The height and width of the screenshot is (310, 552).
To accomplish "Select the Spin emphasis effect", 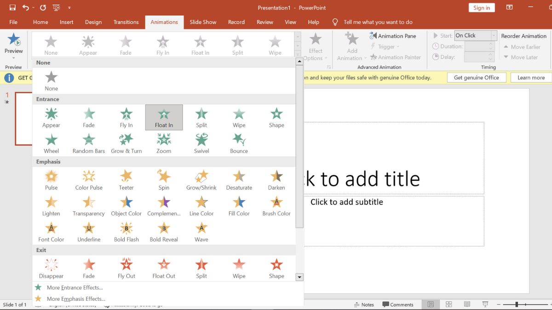I will (164, 180).
